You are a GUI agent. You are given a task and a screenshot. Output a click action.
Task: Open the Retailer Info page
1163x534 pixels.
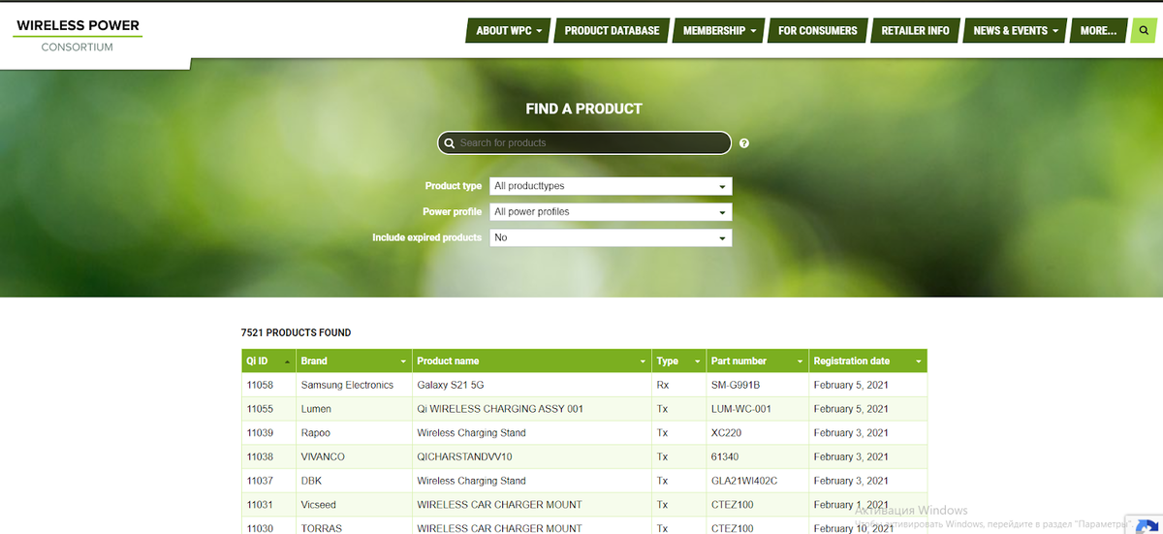tap(916, 30)
